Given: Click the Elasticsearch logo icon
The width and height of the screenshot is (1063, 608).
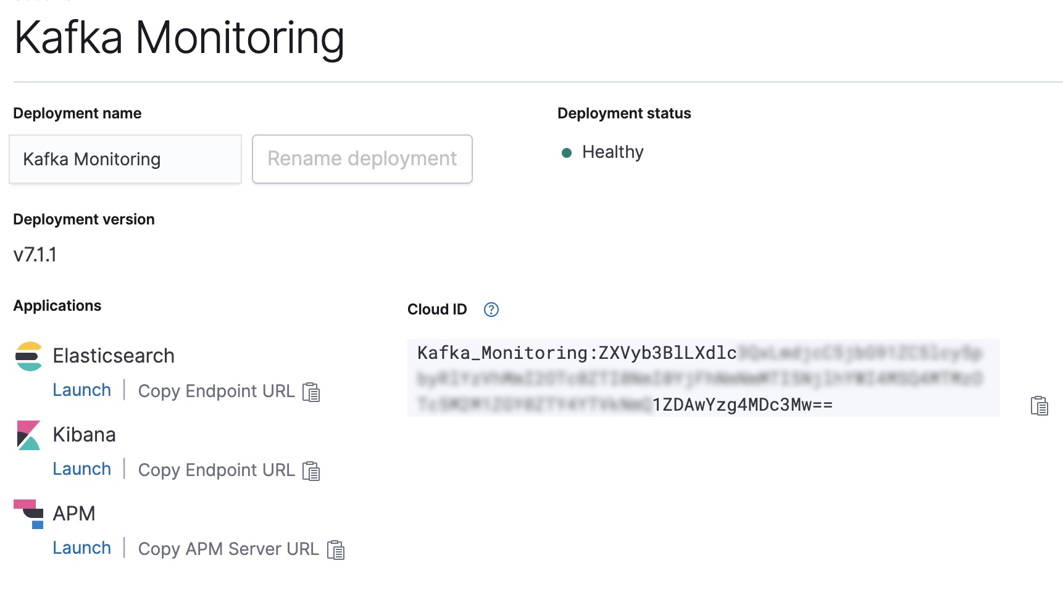Looking at the screenshot, I should (x=28, y=356).
